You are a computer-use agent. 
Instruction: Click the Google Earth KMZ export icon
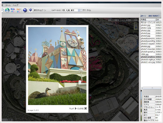(31, 10)
